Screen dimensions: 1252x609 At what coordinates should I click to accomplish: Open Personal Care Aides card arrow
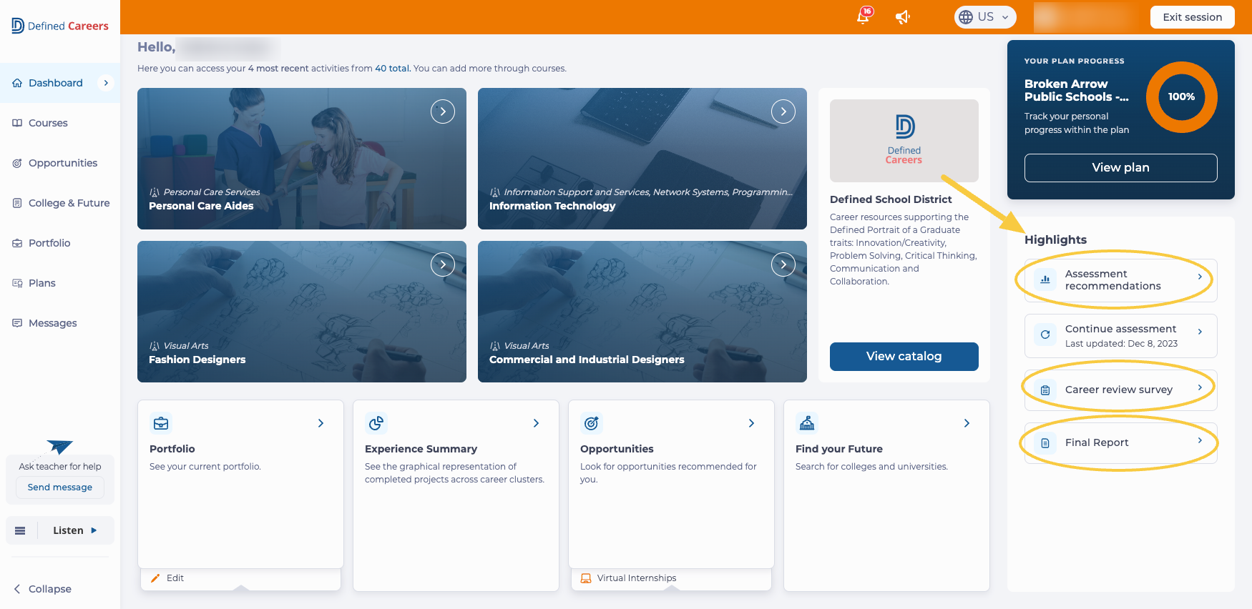click(x=443, y=112)
